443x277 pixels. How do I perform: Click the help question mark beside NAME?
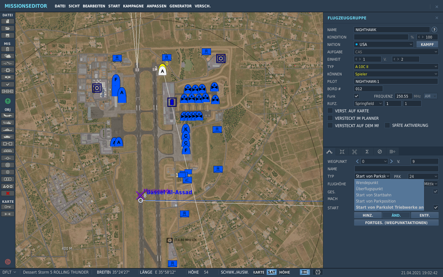434,30
